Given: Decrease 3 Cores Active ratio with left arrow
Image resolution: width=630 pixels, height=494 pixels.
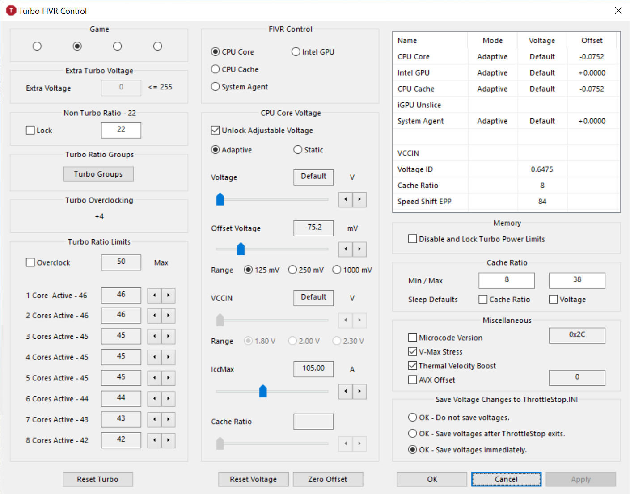Looking at the screenshot, I should coord(154,336).
